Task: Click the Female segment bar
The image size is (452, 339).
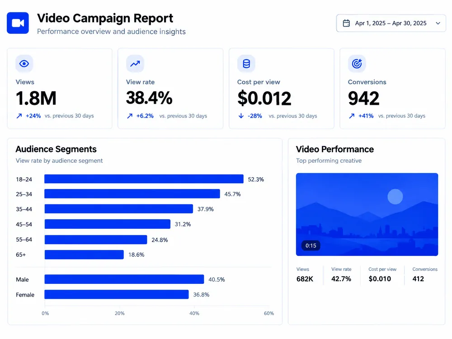Action: coord(117,294)
